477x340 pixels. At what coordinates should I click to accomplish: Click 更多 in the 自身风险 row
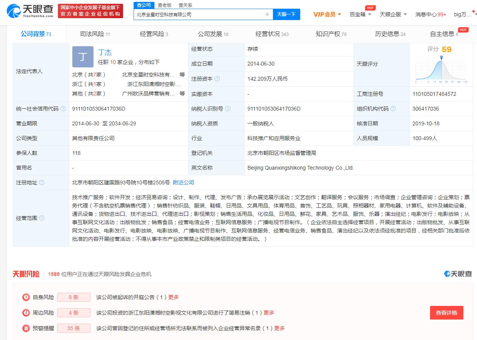(173, 297)
